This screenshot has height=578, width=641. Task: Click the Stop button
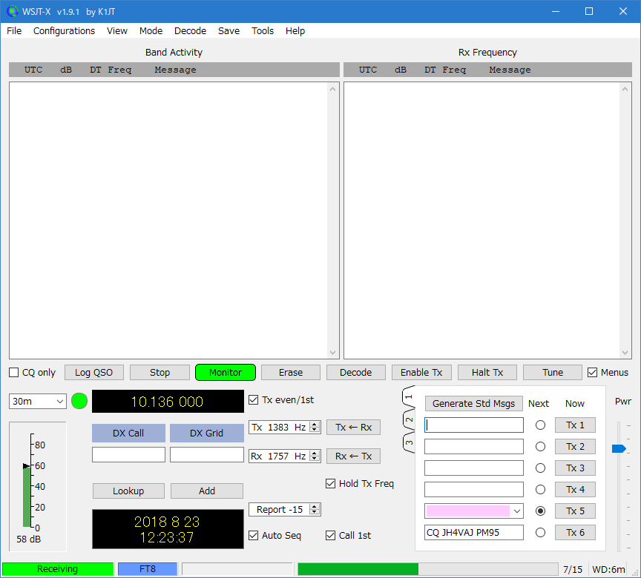160,372
